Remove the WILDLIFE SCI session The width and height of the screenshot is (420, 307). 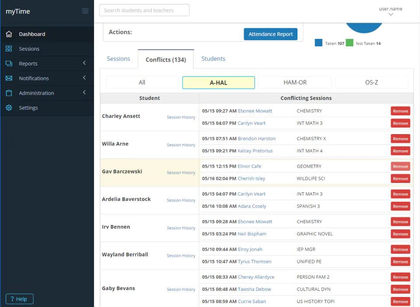[x=400, y=179]
